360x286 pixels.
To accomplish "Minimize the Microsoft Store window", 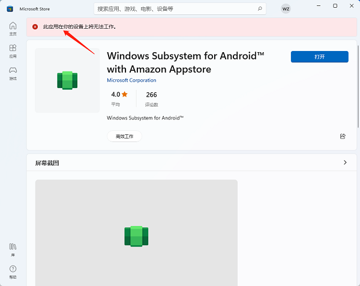I will (x=319, y=6).
